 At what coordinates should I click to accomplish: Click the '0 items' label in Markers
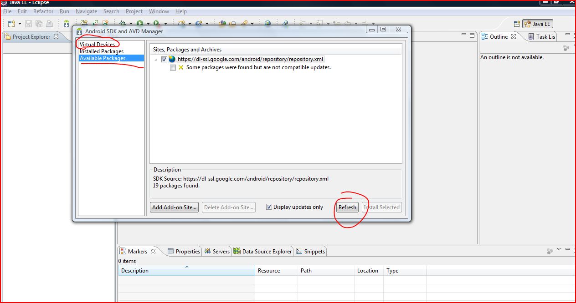127,261
